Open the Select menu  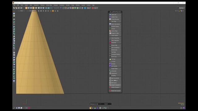coord(26,5)
